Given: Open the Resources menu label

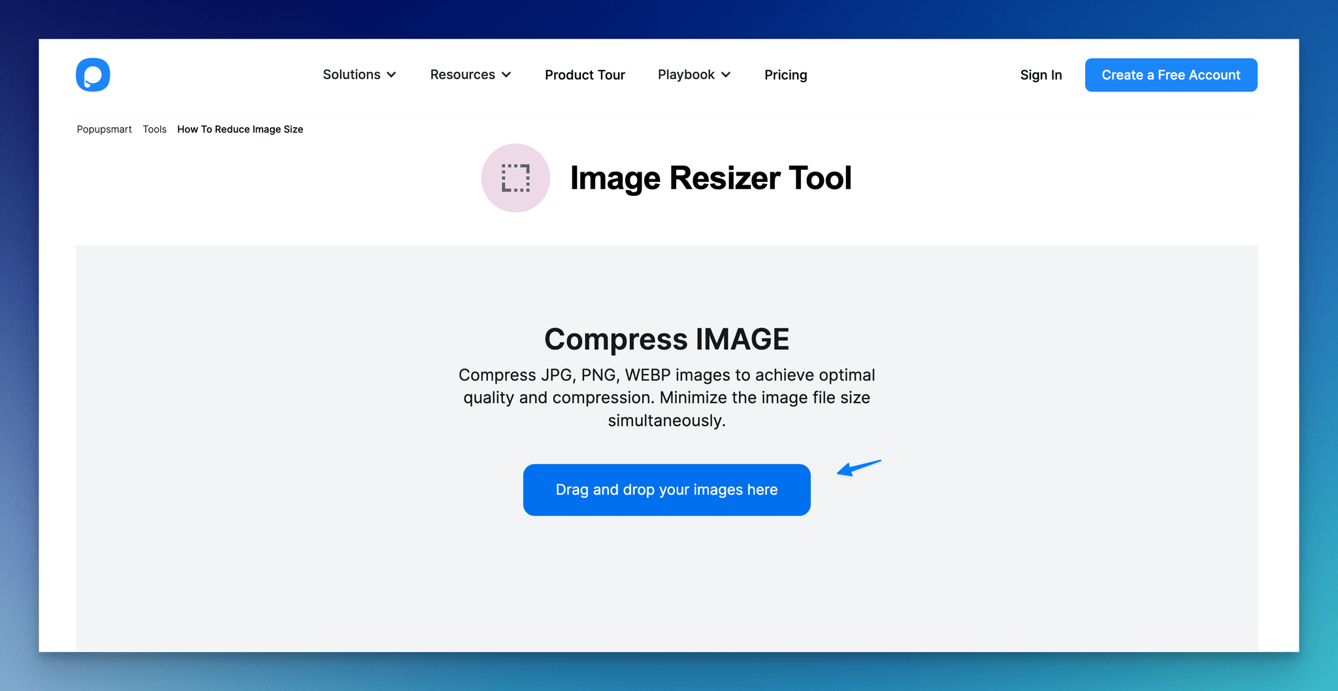Looking at the screenshot, I should click(463, 74).
